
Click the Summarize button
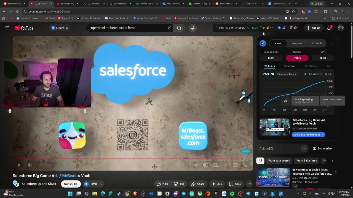pos(322,148)
